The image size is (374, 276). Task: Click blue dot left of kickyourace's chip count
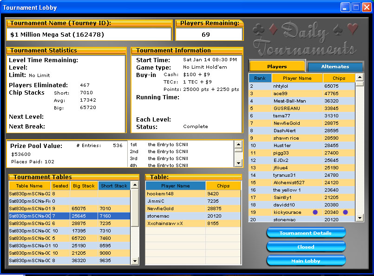click(315, 212)
